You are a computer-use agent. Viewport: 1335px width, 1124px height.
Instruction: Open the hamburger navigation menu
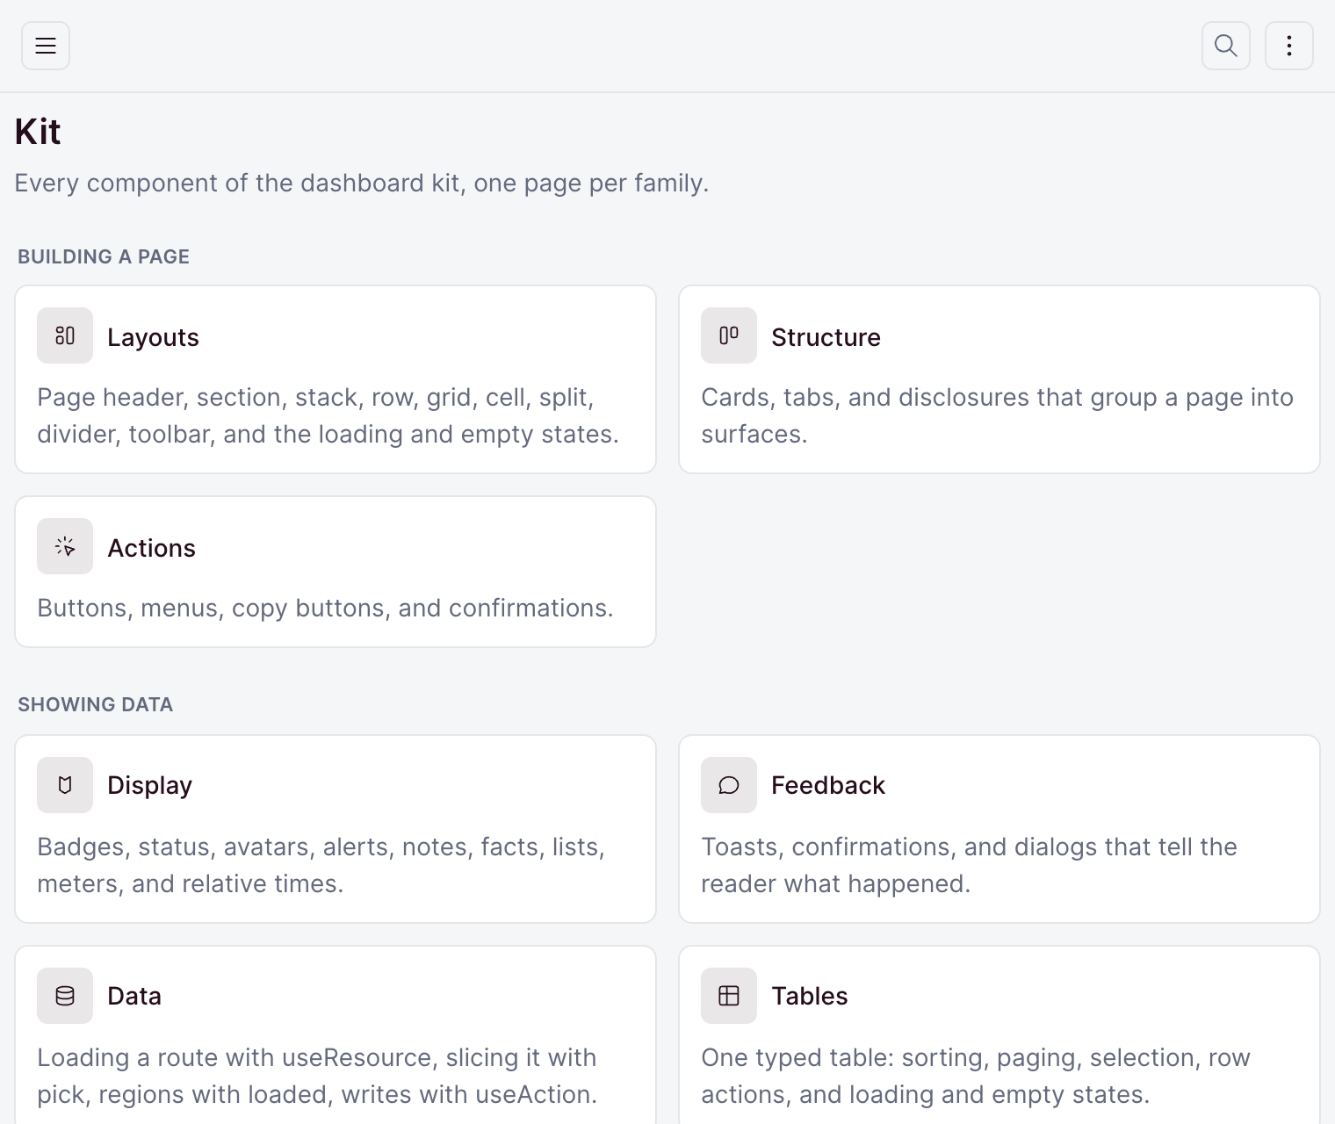click(x=46, y=46)
